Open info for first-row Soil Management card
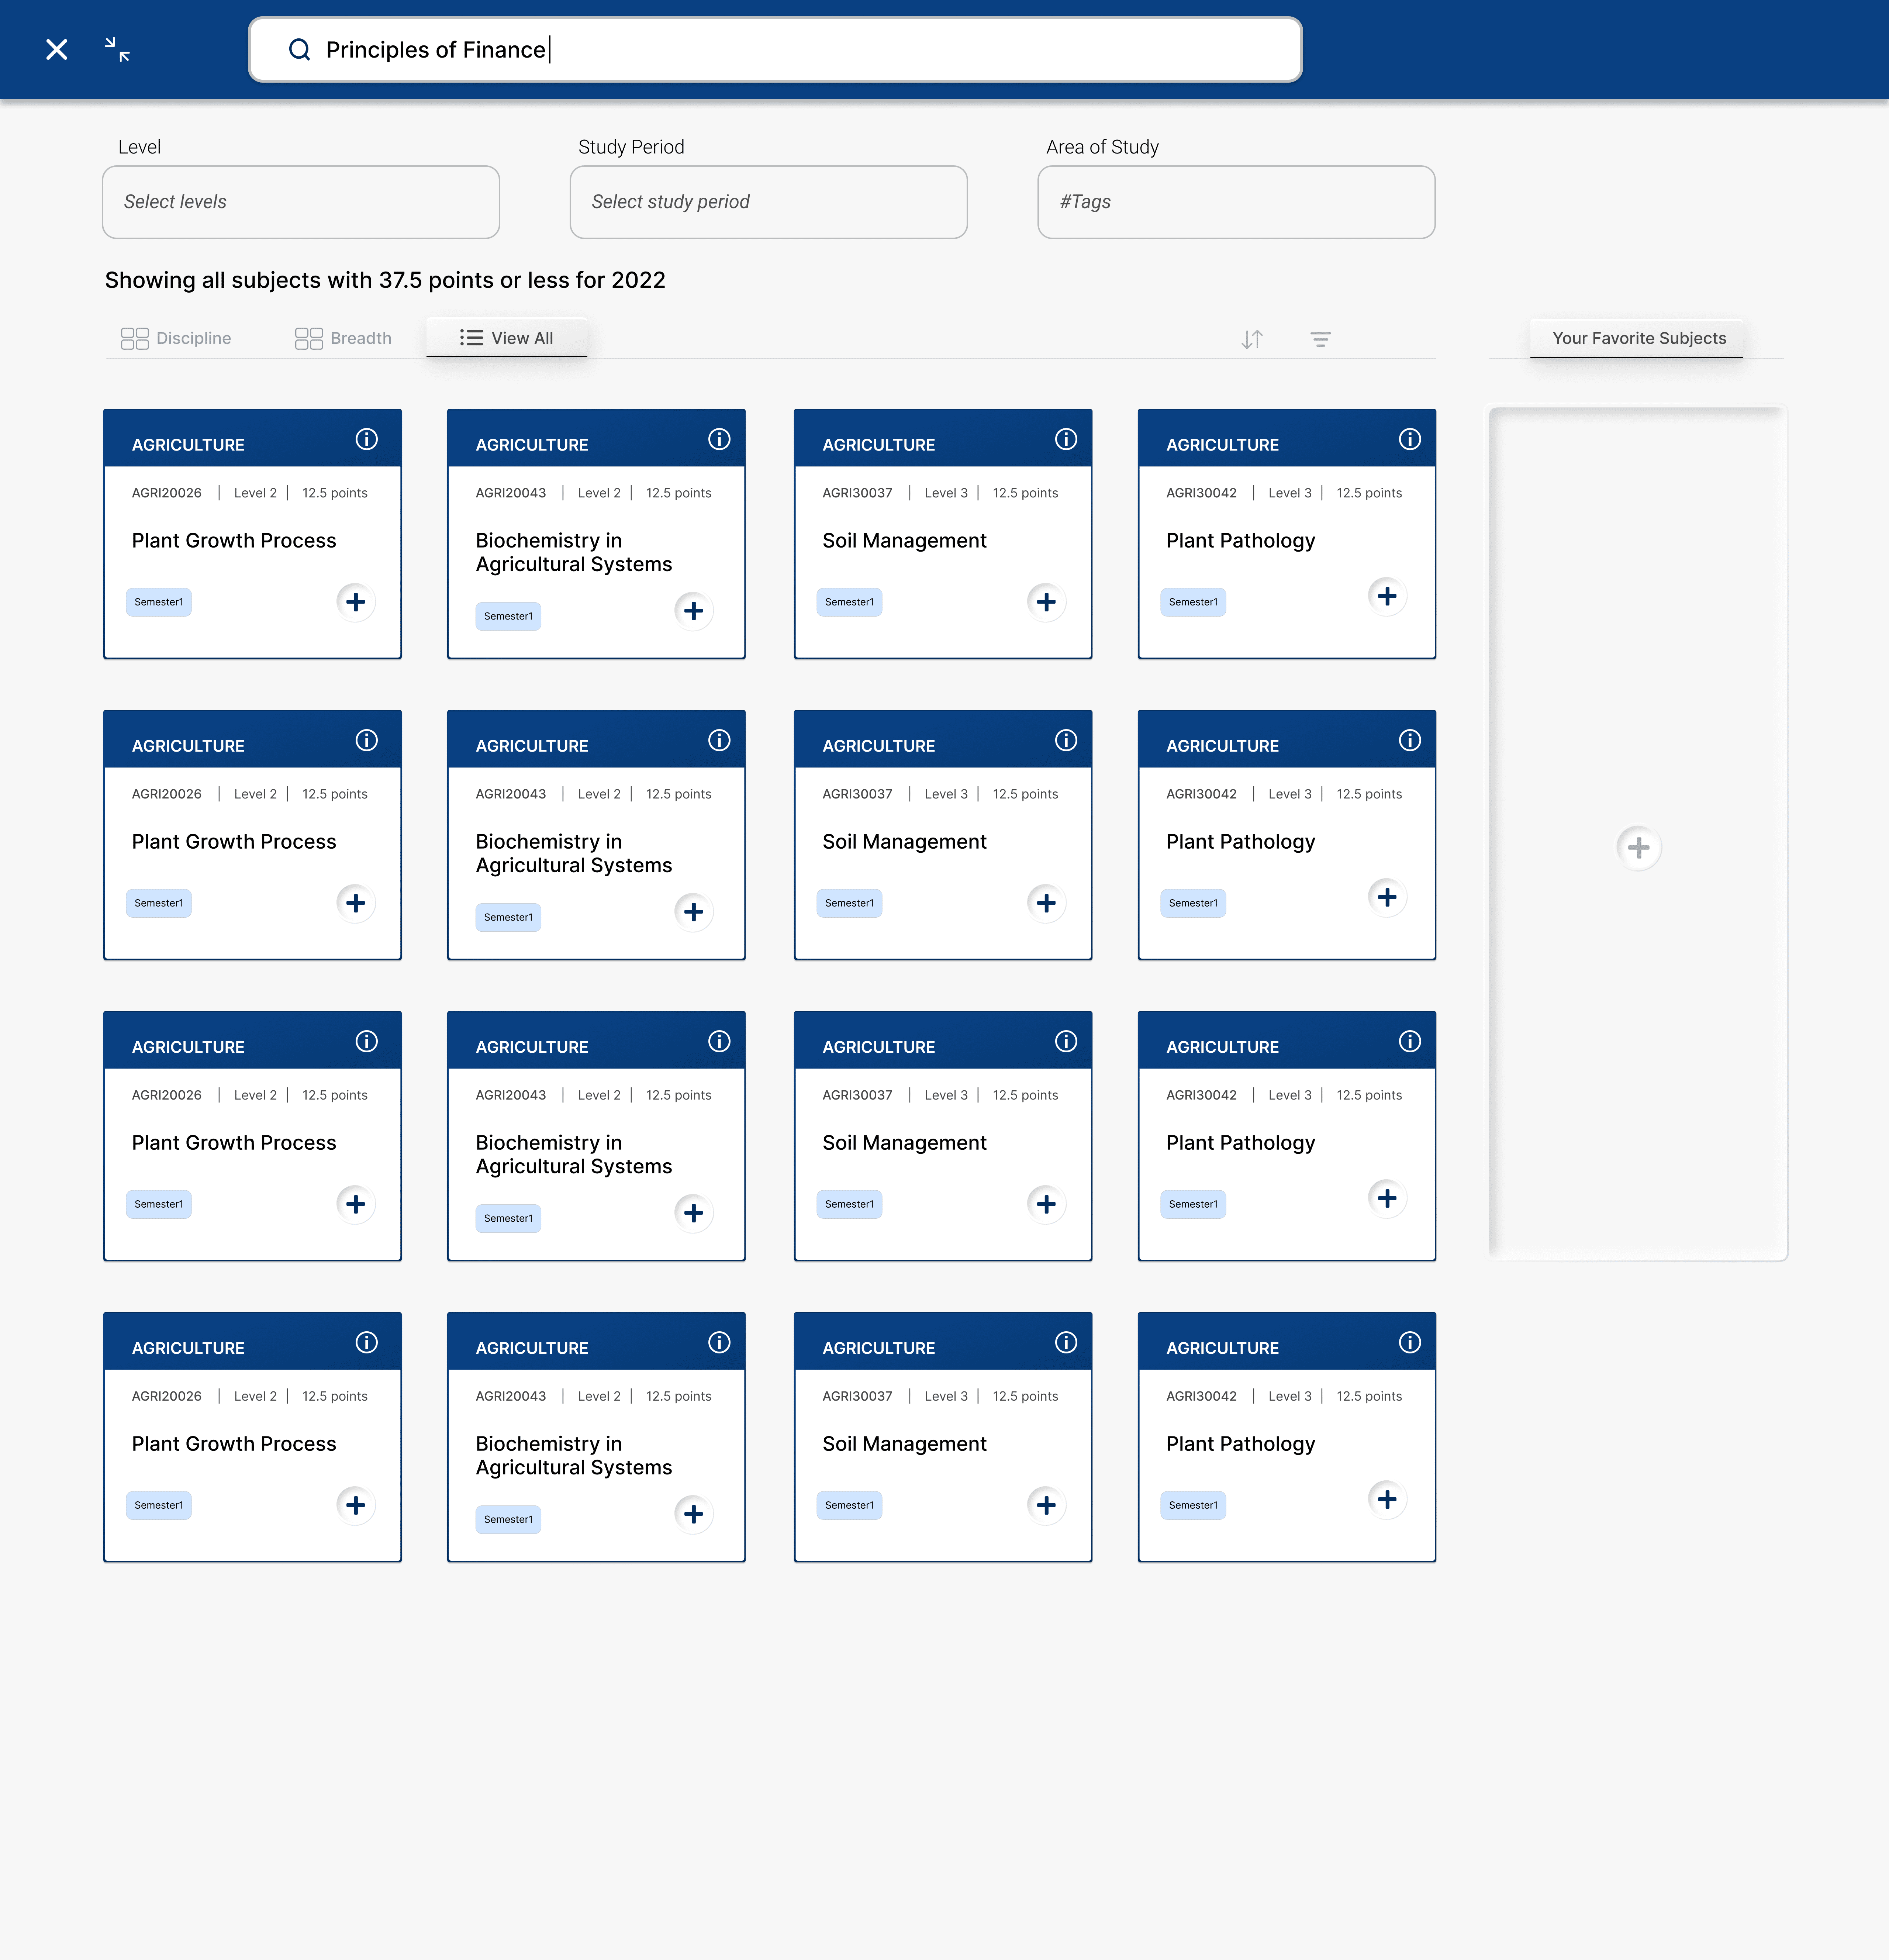This screenshot has width=1889, height=1960. tap(1065, 439)
